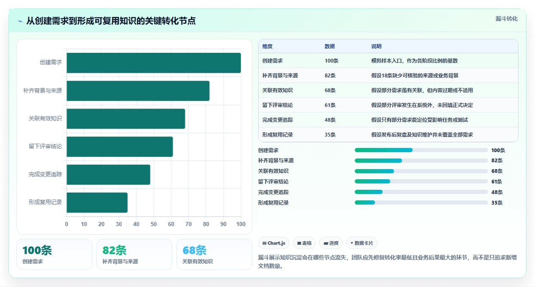This screenshot has height=287, width=535.
Task: Click the 完成变更追踪 cell in the table
Action: coord(278,120)
